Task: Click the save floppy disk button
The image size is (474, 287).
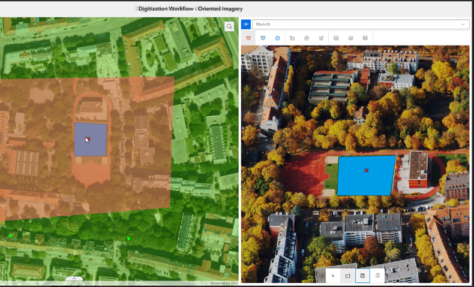Action: click(362, 275)
